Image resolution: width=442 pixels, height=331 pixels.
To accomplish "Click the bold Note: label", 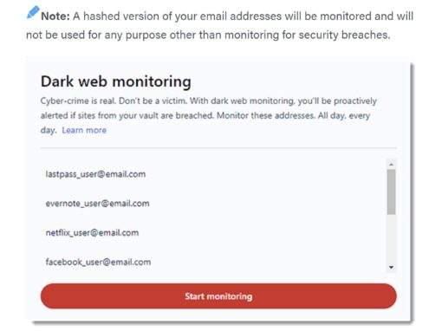I will (55, 16).
